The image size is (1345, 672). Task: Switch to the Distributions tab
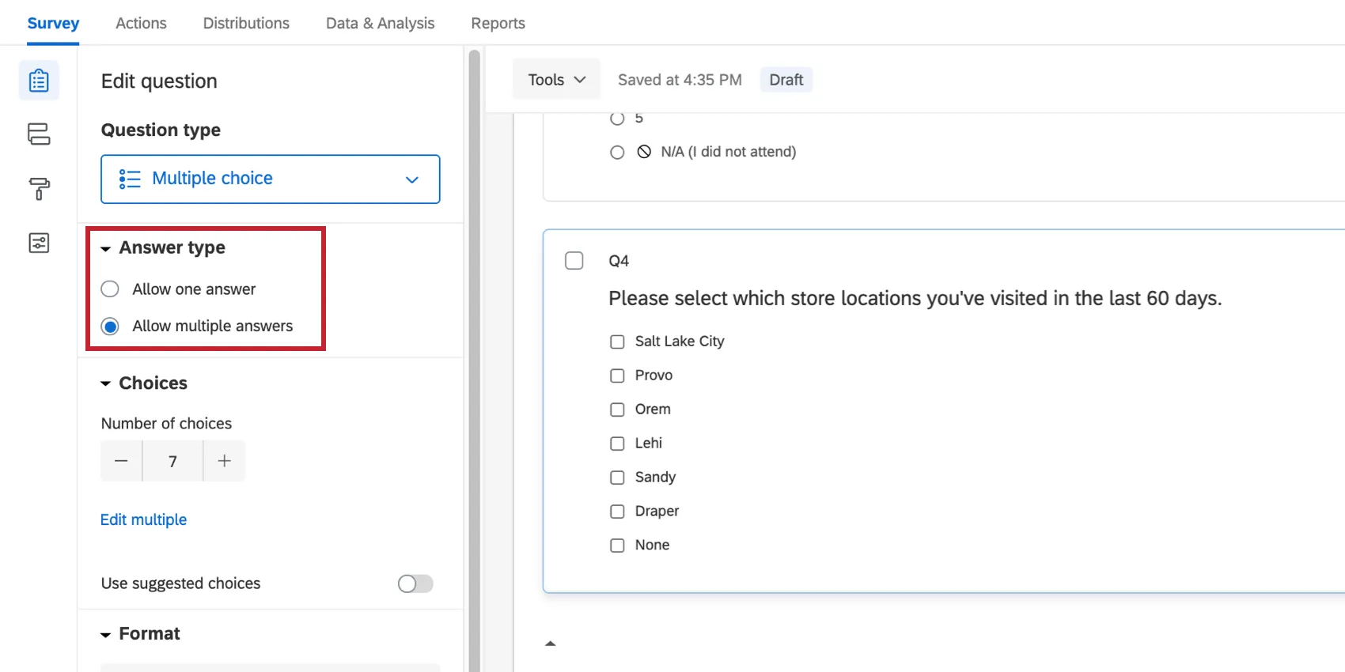coord(246,23)
